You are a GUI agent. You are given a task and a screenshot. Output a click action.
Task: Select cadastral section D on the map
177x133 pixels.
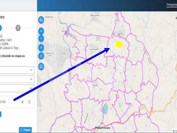point(123,26)
